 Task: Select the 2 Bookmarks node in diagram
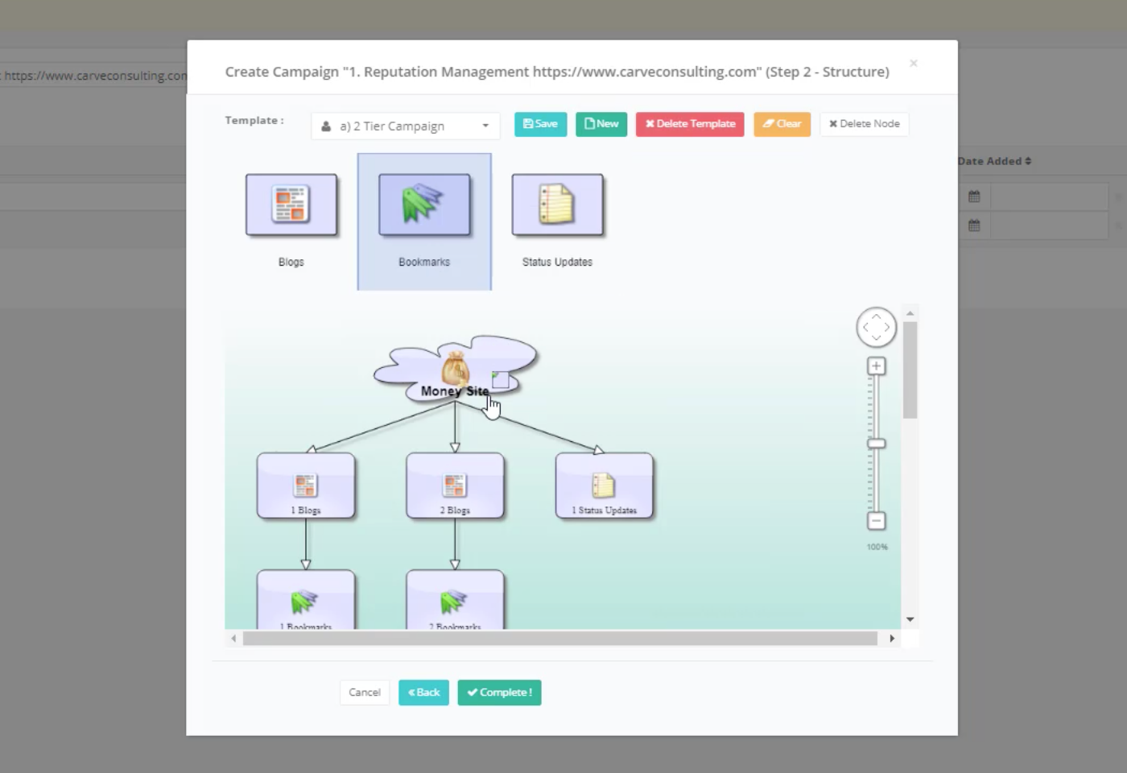tap(455, 600)
